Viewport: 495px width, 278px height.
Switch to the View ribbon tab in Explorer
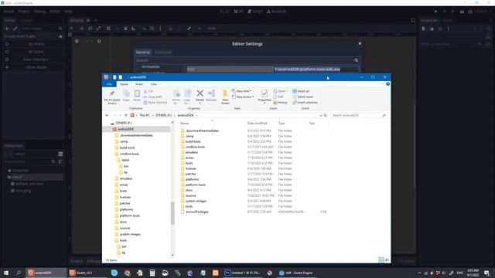coord(153,84)
